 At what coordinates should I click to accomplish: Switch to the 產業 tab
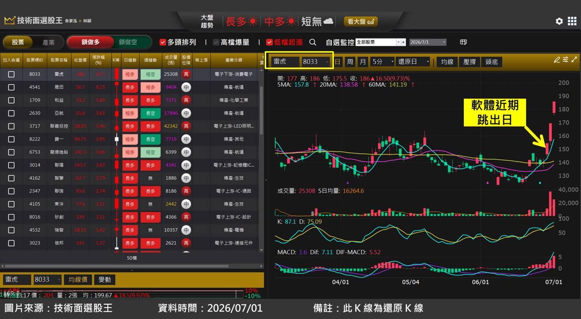pos(48,43)
